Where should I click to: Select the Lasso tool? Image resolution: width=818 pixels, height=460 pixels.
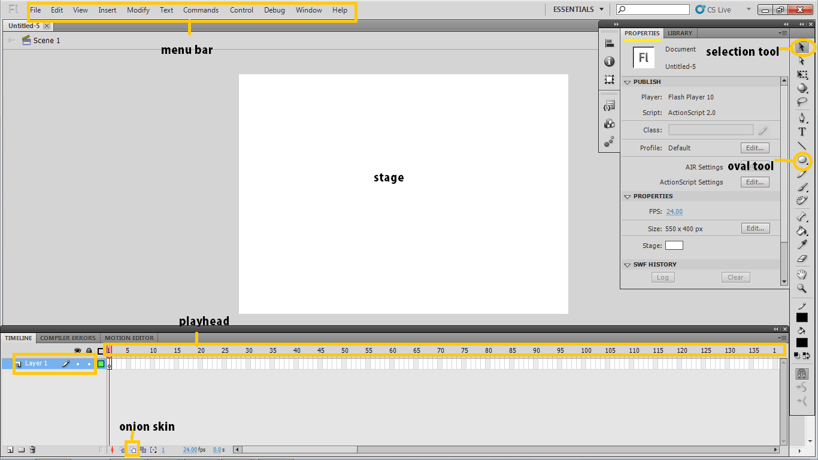802,102
